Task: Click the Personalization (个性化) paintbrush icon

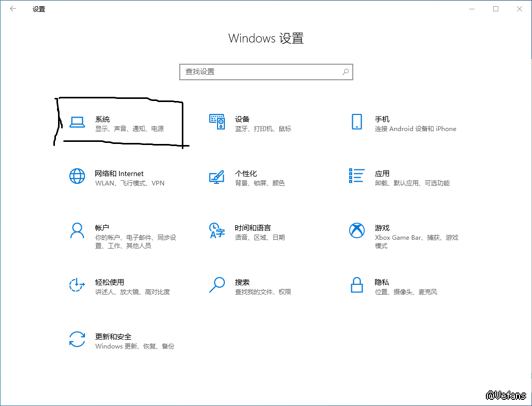Action: tap(217, 177)
